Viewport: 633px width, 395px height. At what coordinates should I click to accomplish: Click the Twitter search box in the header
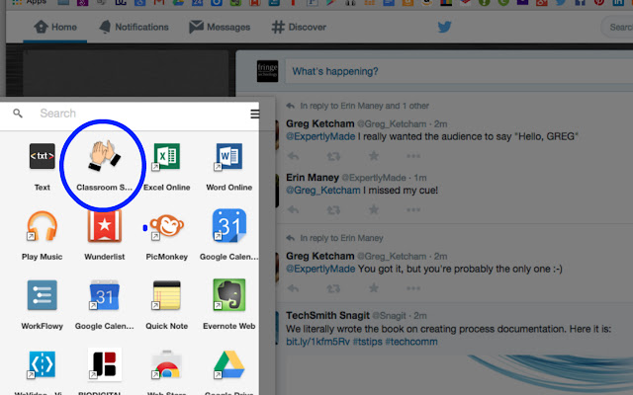pos(617,27)
